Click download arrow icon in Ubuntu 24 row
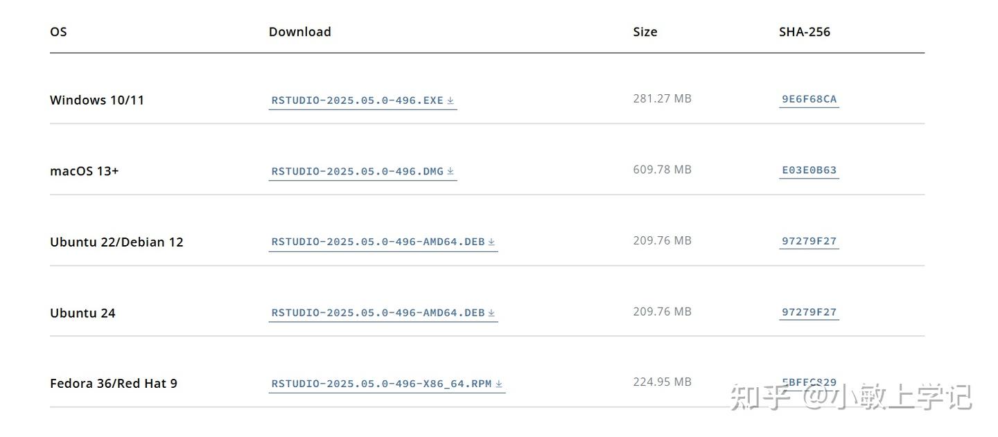The width and height of the screenshot is (998, 437). (491, 312)
